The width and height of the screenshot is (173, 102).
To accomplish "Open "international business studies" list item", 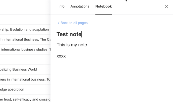I will pyautogui.click(x=25, y=49).
